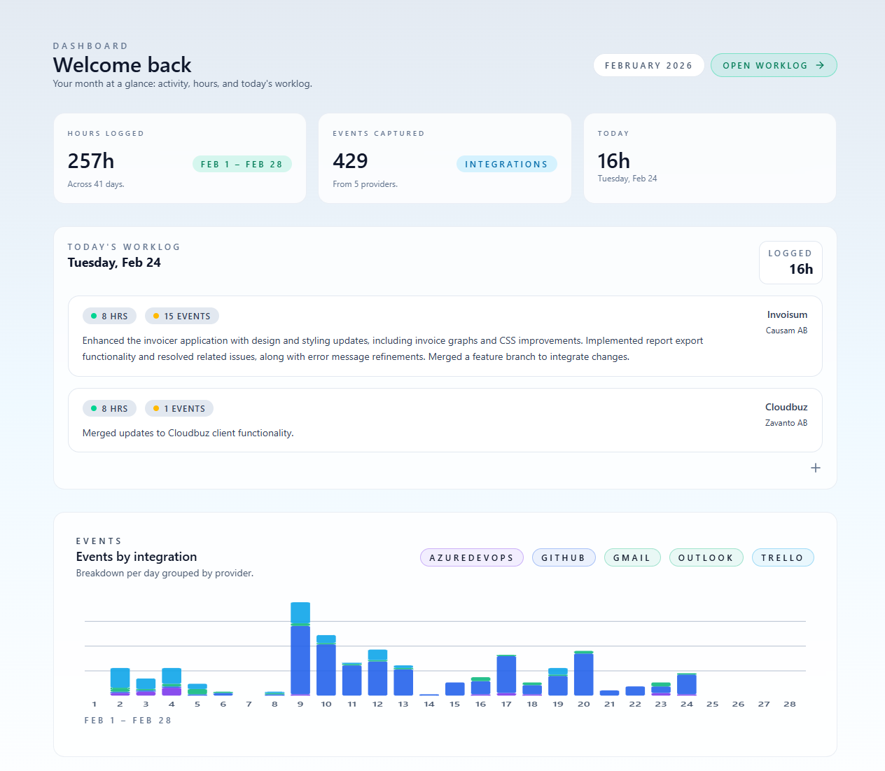Click axis label 28 on chart
This screenshot has width=885, height=771.
[x=790, y=704]
